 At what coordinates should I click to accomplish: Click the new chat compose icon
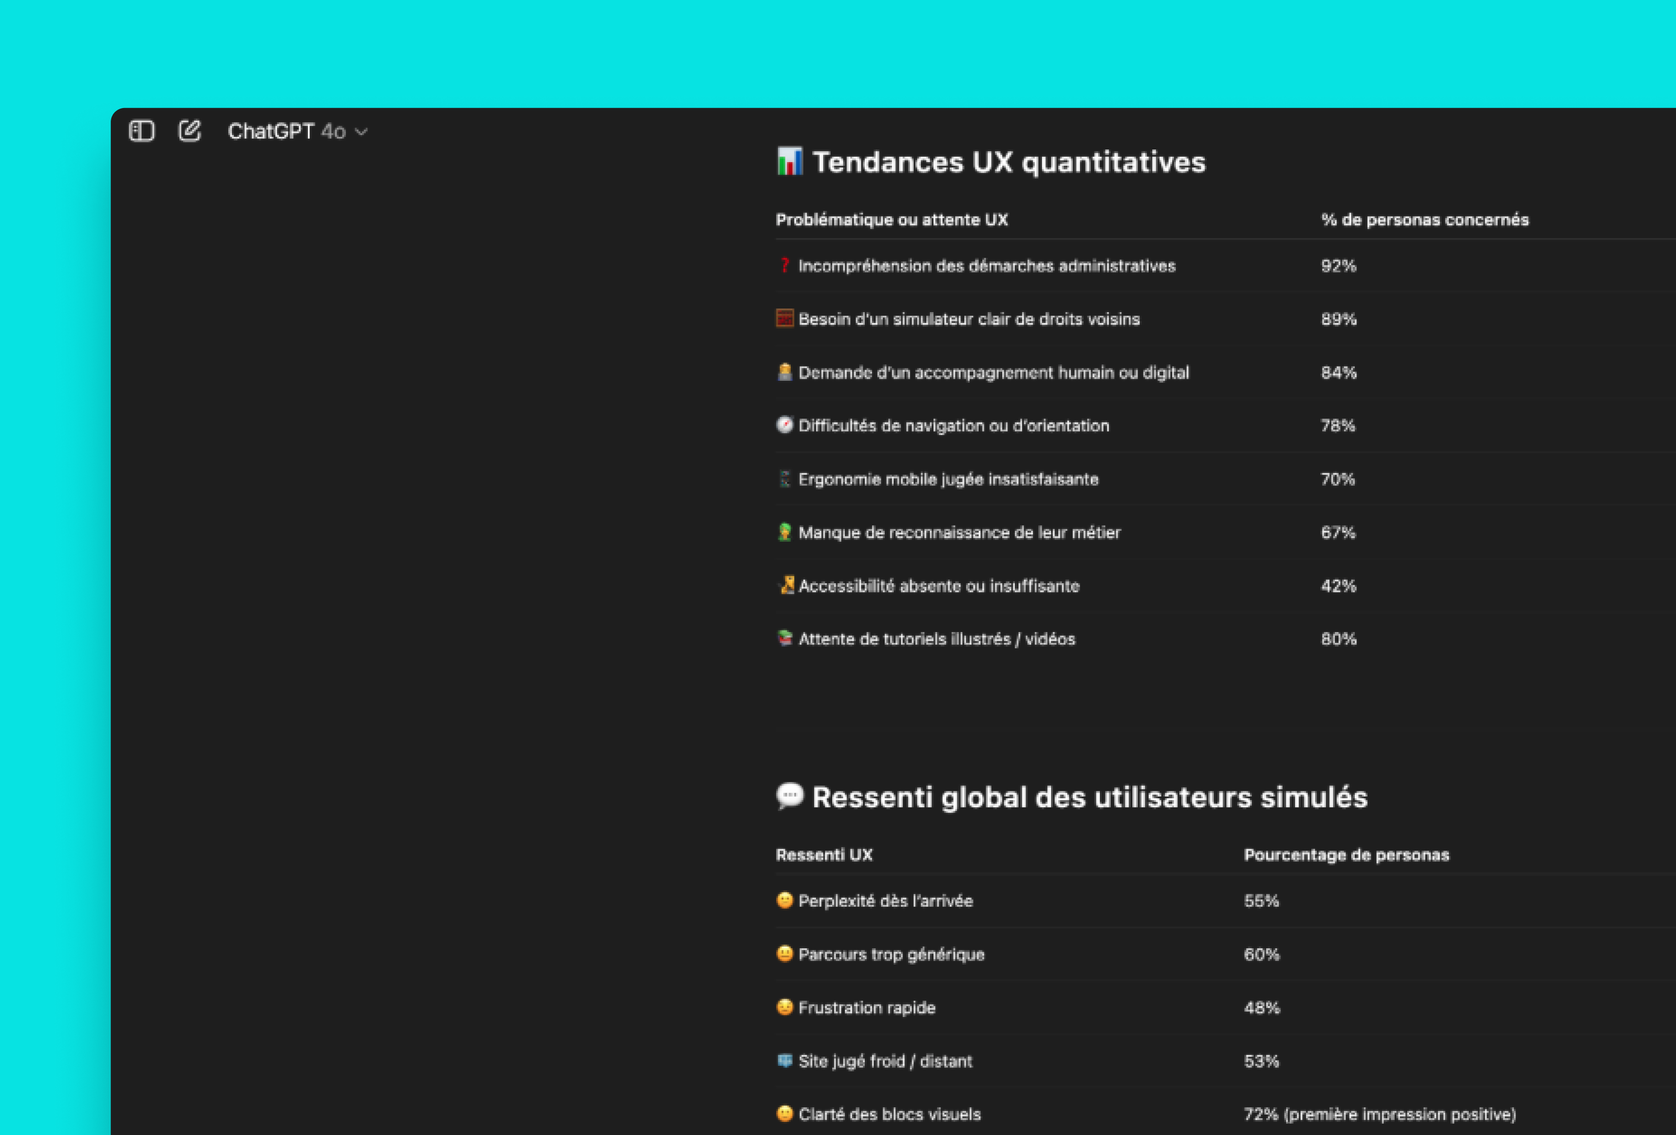(x=189, y=131)
